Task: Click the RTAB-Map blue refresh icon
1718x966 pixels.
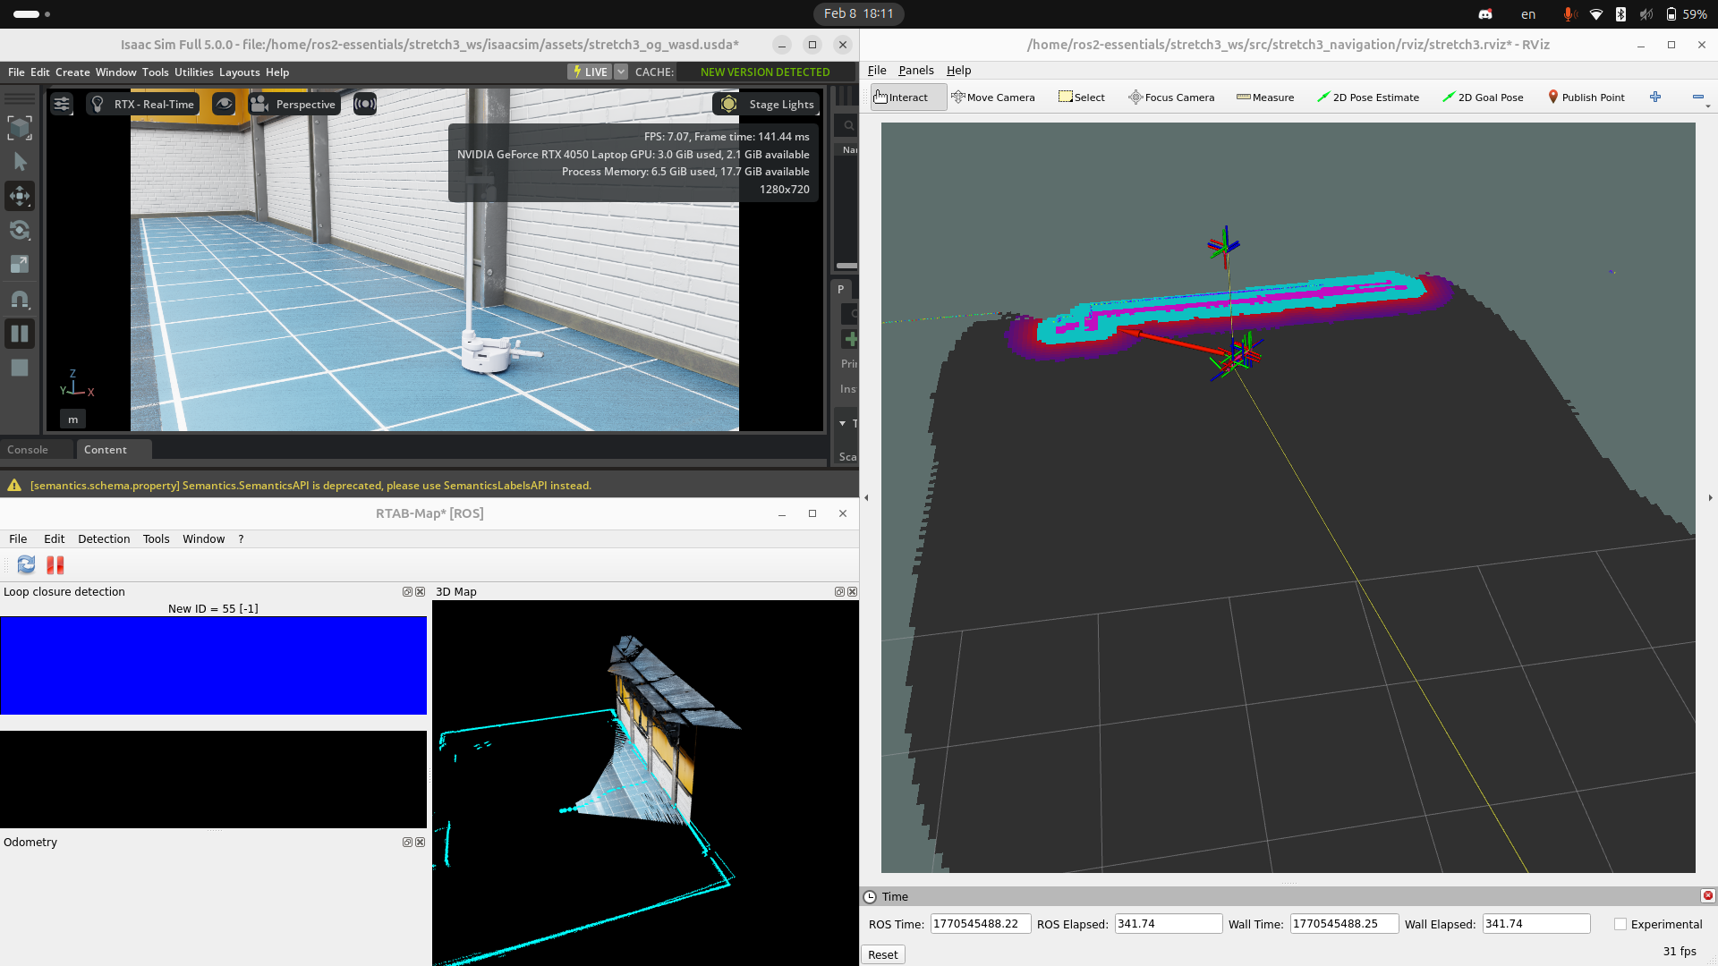Action: (26, 564)
